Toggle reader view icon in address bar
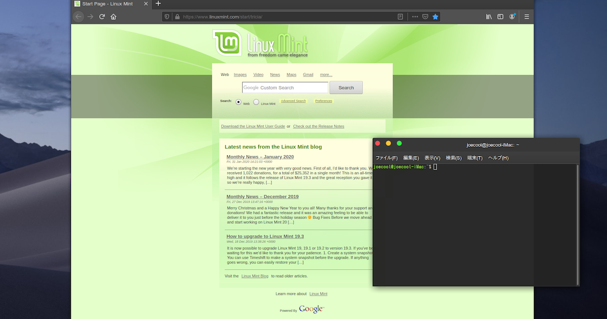The width and height of the screenshot is (607, 319). (400, 17)
